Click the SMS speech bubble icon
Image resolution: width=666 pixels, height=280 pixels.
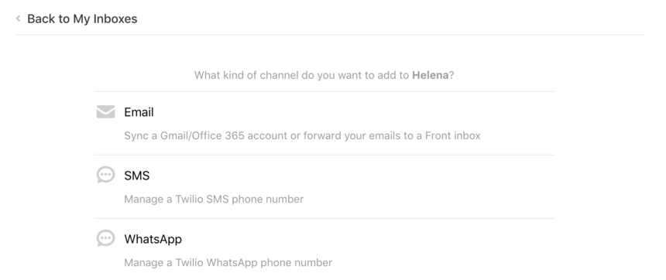tap(105, 175)
